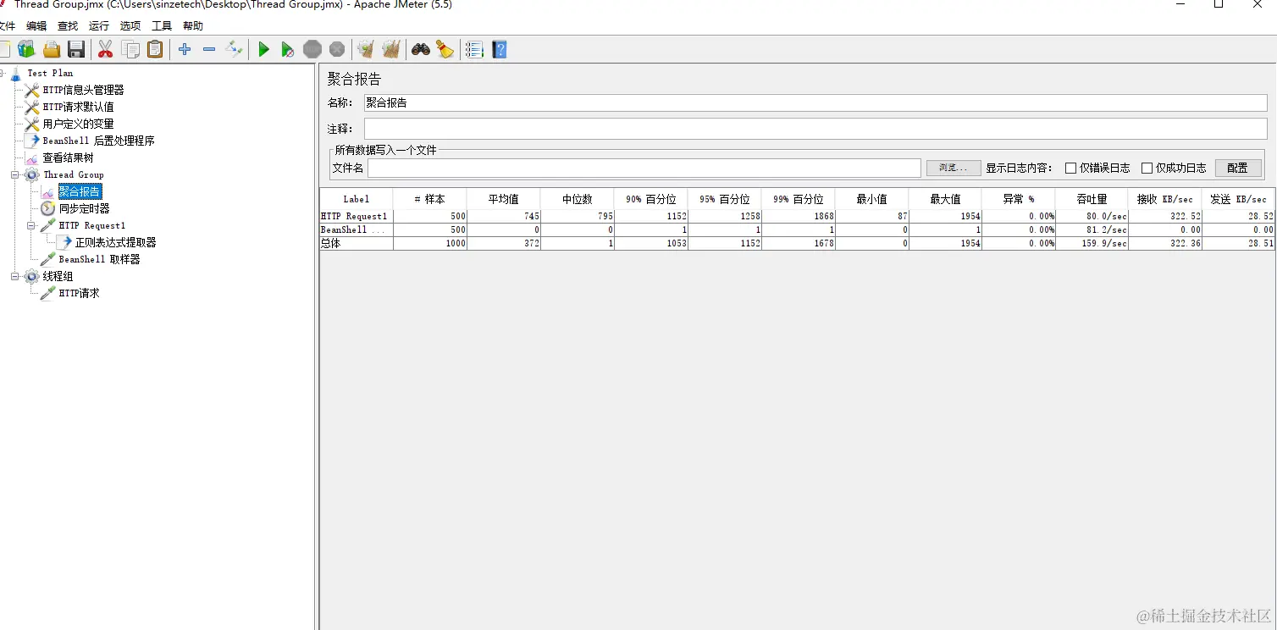This screenshot has width=1277, height=630.
Task: Select the Thread Group tree item
Action: point(74,174)
